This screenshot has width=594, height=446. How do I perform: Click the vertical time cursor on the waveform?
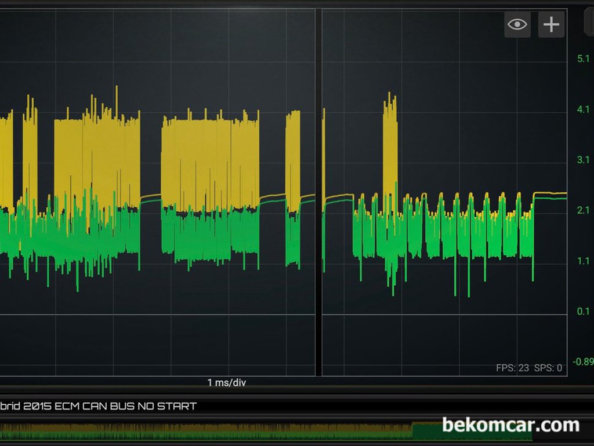pos(318,192)
